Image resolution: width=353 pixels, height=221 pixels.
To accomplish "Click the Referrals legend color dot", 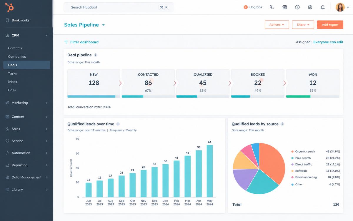I will tap(292, 171).
